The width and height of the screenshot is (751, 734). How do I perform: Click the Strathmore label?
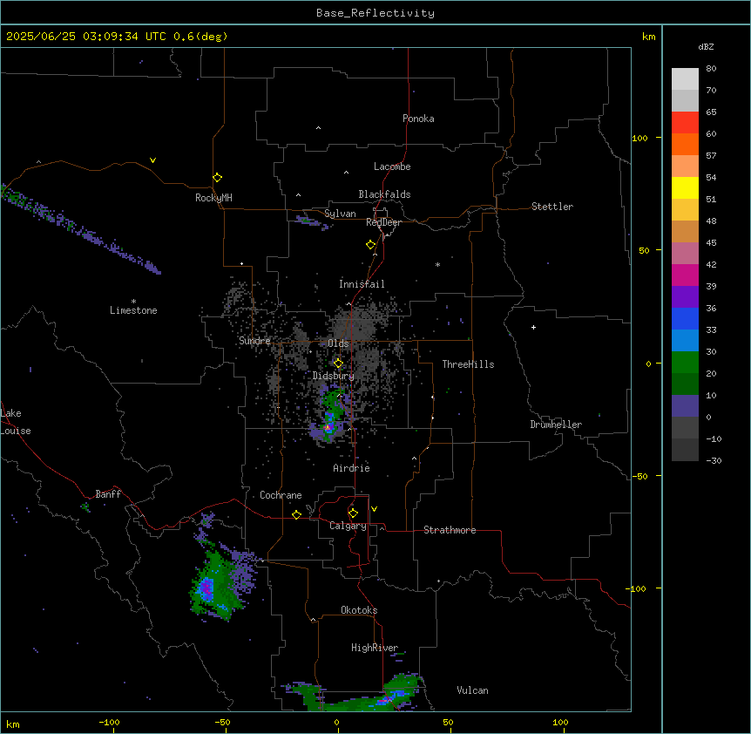450,530
